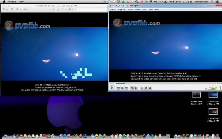Click the Preview zoom in button

(x=18, y=9)
